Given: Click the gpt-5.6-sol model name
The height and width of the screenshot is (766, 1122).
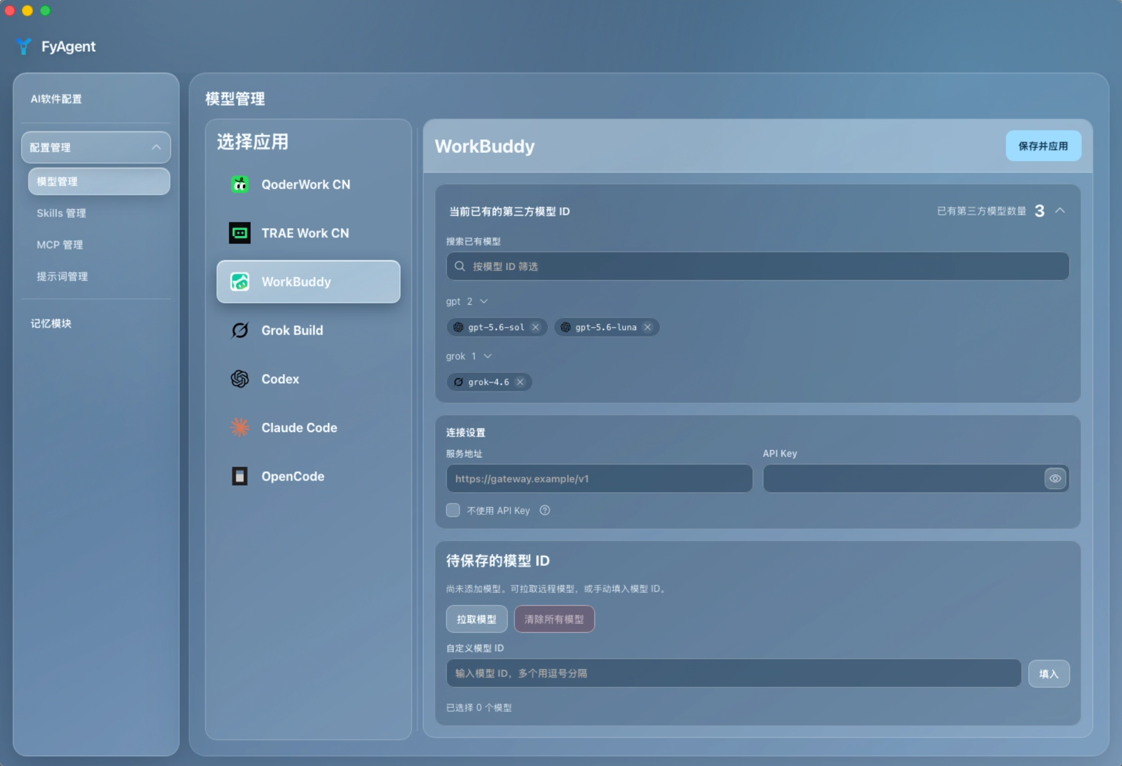Looking at the screenshot, I should [x=496, y=327].
